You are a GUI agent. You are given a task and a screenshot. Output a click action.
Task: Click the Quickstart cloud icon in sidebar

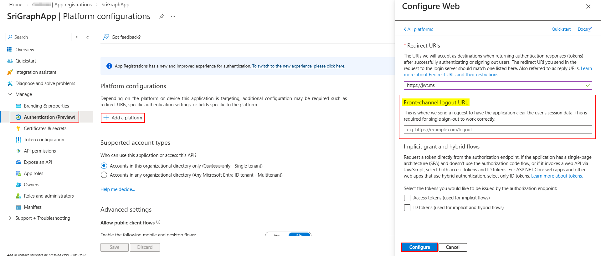point(10,61)
